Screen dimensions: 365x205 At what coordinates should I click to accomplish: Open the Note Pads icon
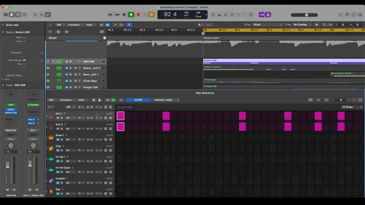(x=347, y=15)
